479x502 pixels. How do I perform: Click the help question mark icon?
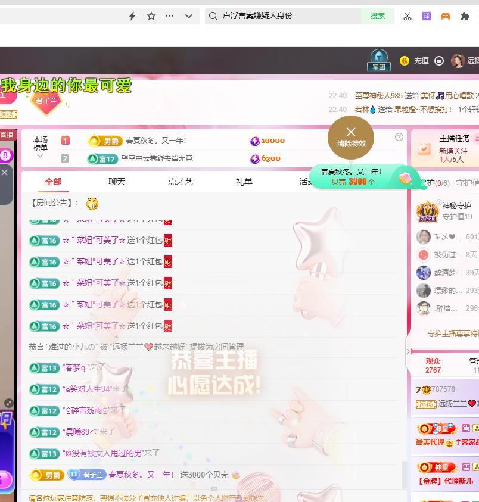pyautogui.click(x=399, y=137)
